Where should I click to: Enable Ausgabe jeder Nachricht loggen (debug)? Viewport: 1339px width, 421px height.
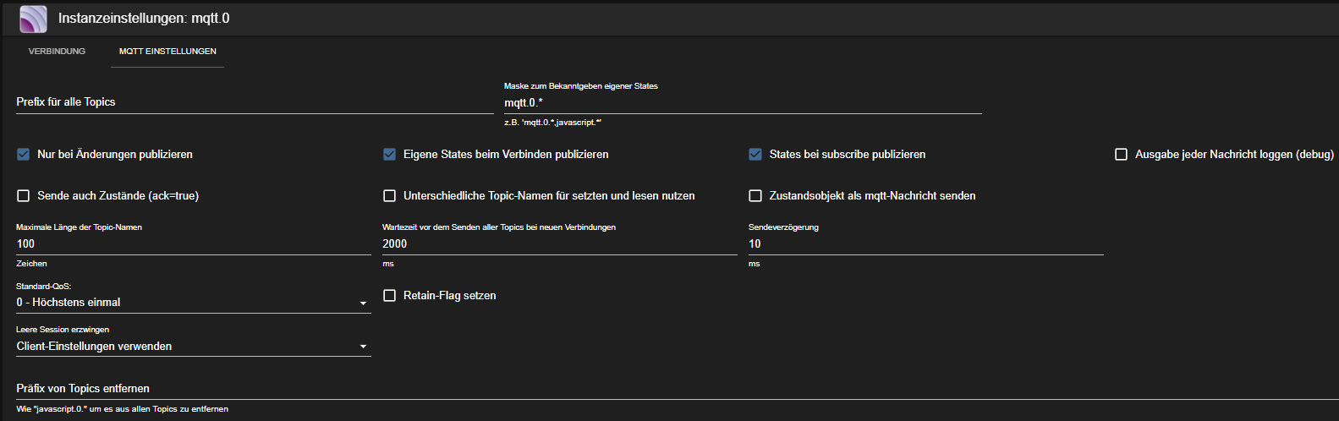click(x=1122, y=155)
